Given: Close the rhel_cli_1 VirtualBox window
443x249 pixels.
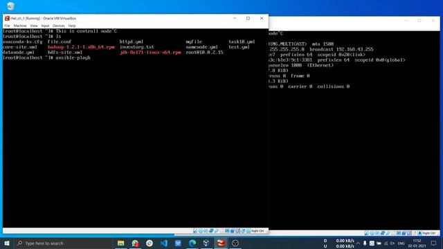Looking at the screenshot, I should click(x=262, y=19).
